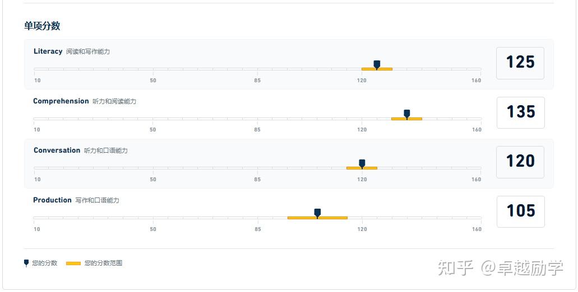
Task: Click the Literacy yellow score range bar
Action: pos(377,69)
